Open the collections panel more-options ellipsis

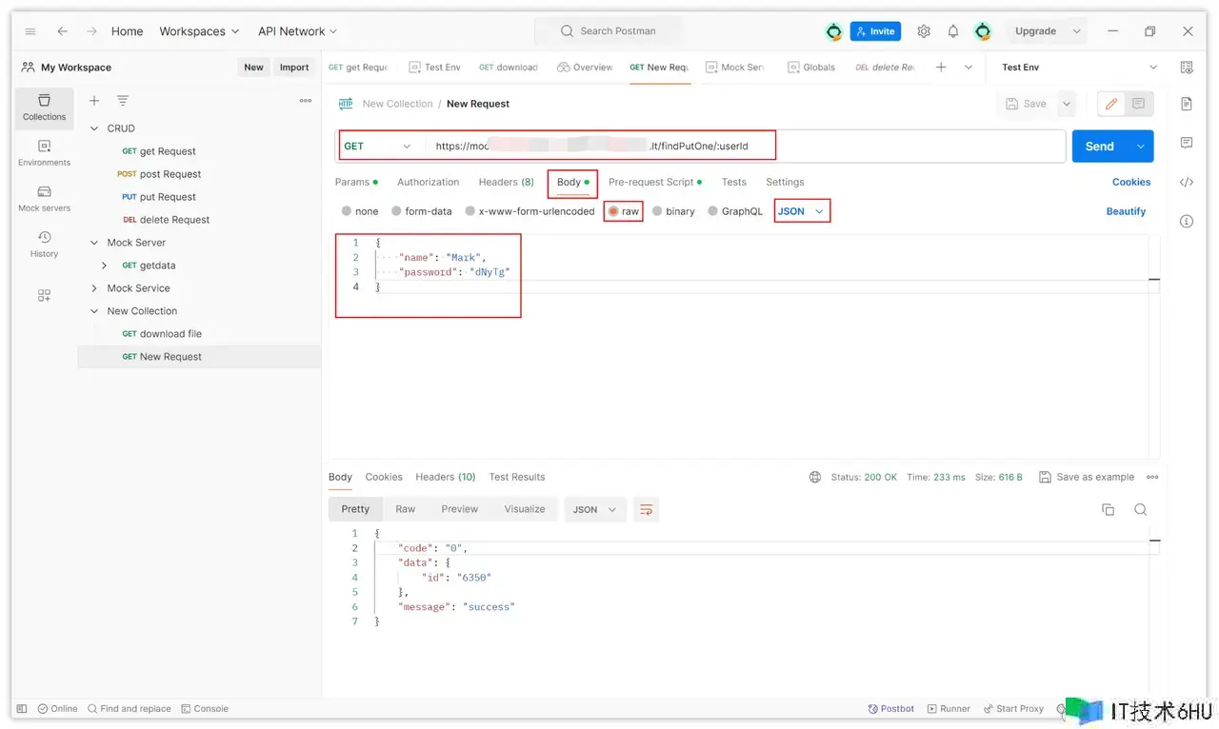tap(306, 101)
